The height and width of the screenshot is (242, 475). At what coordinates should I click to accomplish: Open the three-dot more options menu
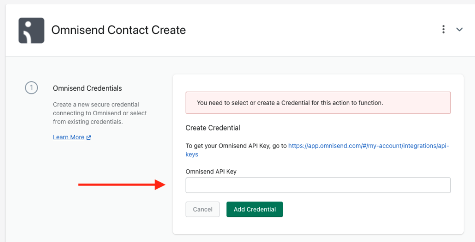click(x=443, y=29)
